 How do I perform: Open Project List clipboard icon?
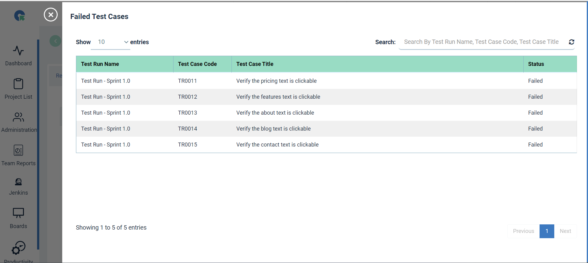point(18,84)
